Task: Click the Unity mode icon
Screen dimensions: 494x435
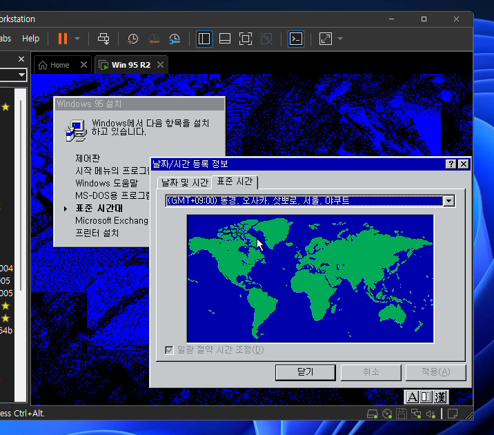Action: (x=266, y=39)
